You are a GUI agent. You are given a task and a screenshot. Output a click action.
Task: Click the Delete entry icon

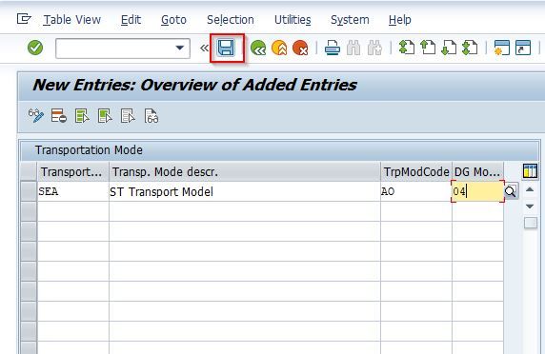(x=58, y=115)
